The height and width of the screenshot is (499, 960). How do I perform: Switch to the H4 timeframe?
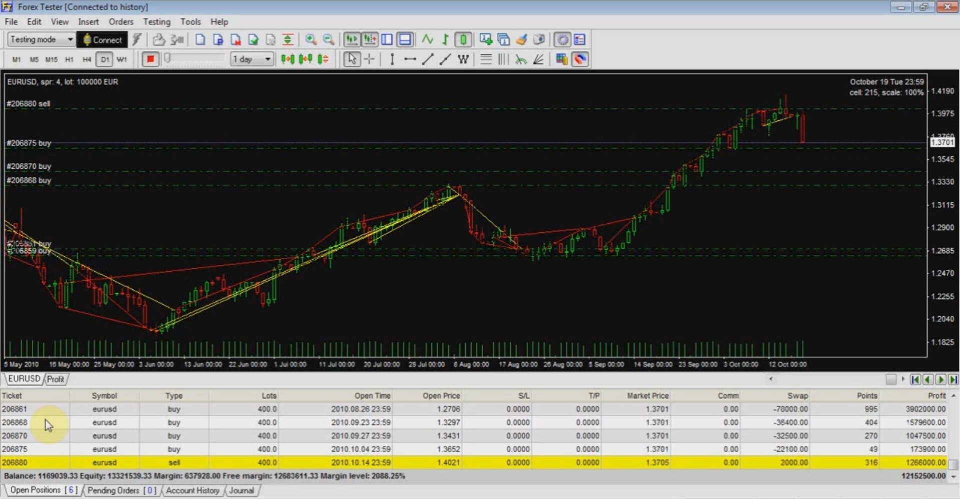pyautogui.click(x=86, y=59)
